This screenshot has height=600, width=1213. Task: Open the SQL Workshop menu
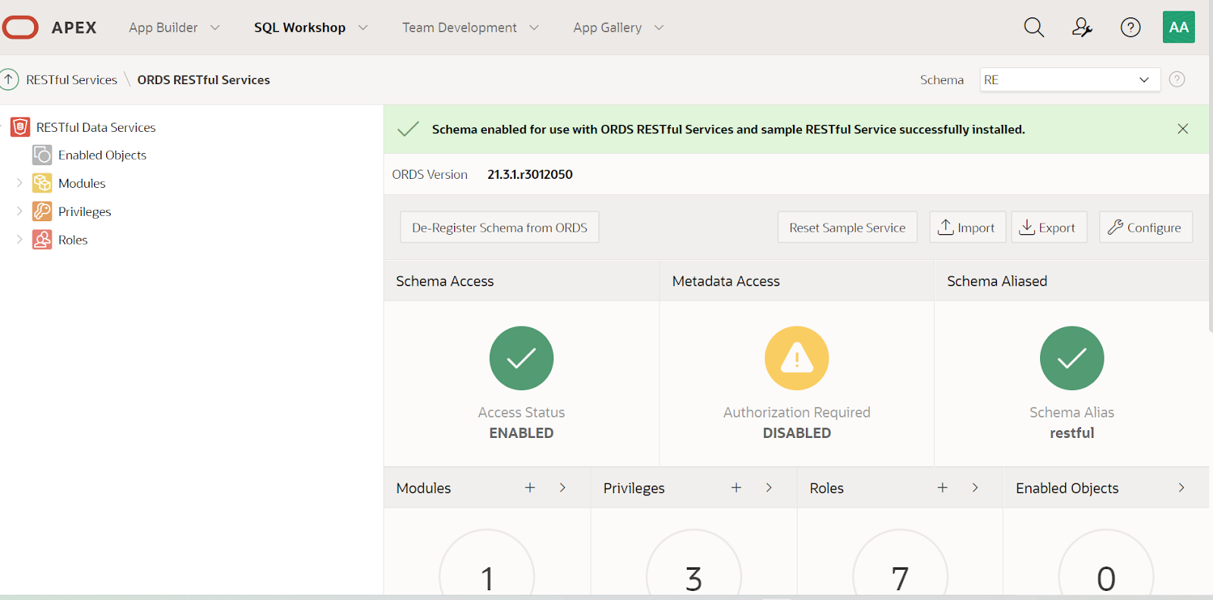coord(311,28)
